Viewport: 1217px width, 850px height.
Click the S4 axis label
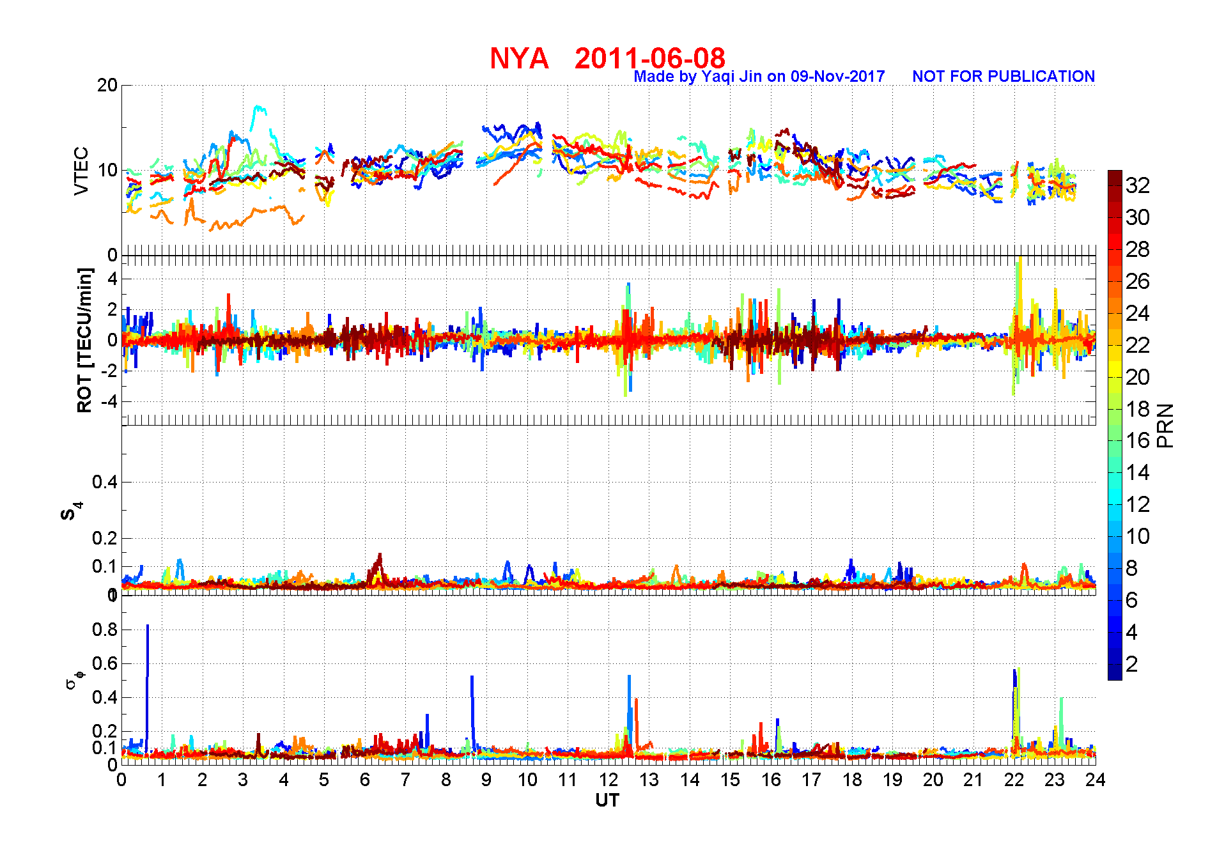[x=71, y=511]
